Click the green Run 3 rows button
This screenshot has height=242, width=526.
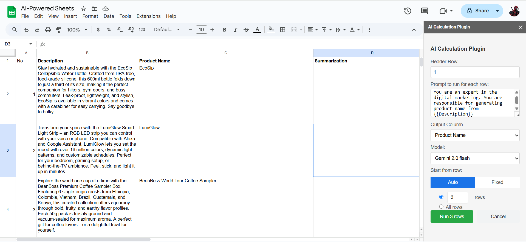[x=452, y=217]
